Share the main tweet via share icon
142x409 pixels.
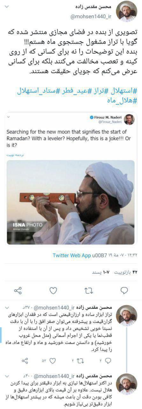(x=18, y=290)
